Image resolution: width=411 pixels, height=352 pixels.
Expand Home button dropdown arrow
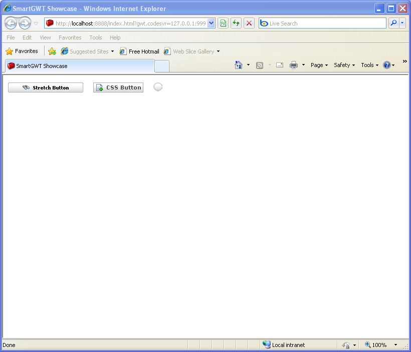click(x=248, y=65)
